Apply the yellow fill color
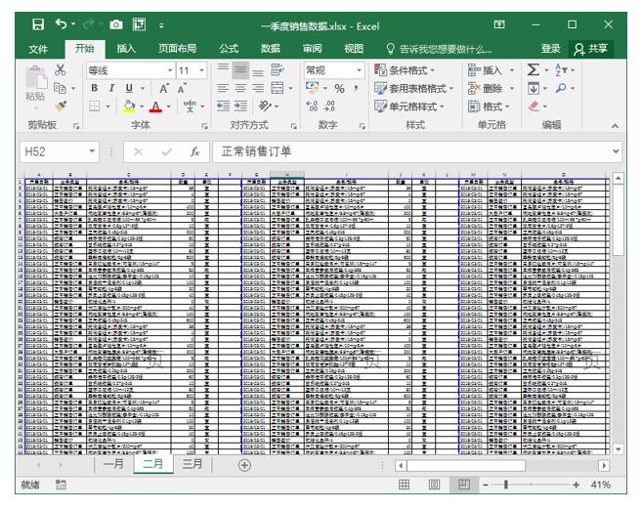This screenshot has width=642, height=510. tap(129, 106)
